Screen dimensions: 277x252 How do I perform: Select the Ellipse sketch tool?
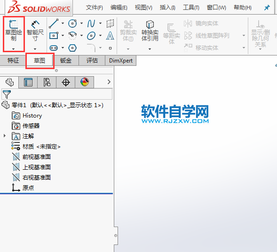(91, 36)
